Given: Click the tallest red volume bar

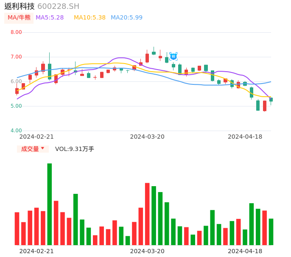Looking at the screenshot, I should click(147, 214).
